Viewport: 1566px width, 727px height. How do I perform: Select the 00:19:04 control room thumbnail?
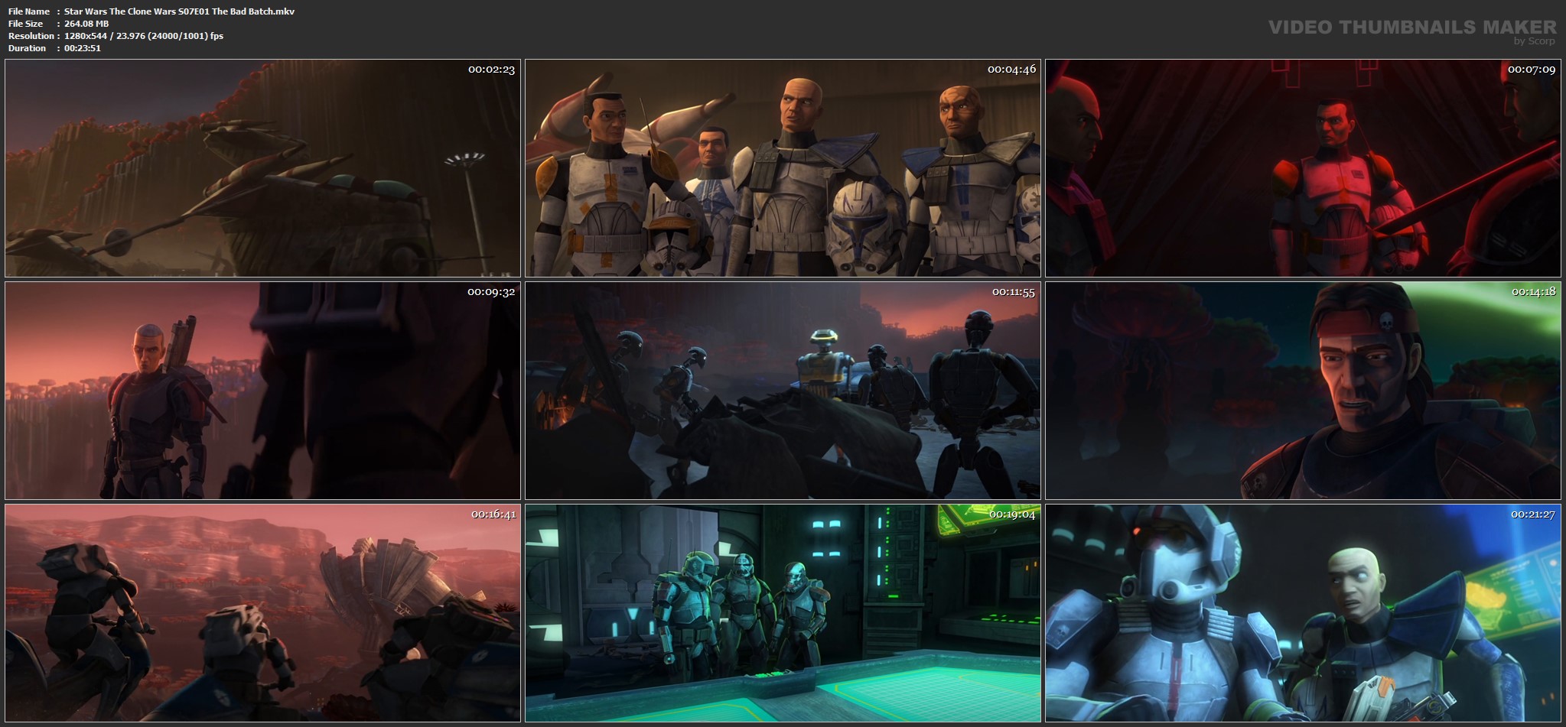click(x=783, y=613)
